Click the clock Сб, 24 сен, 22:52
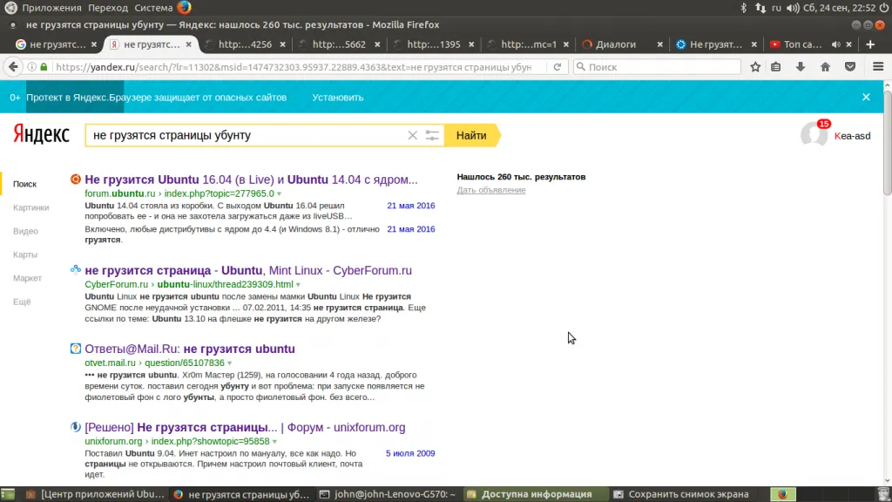The image size is (892, 502). (839, 7)
